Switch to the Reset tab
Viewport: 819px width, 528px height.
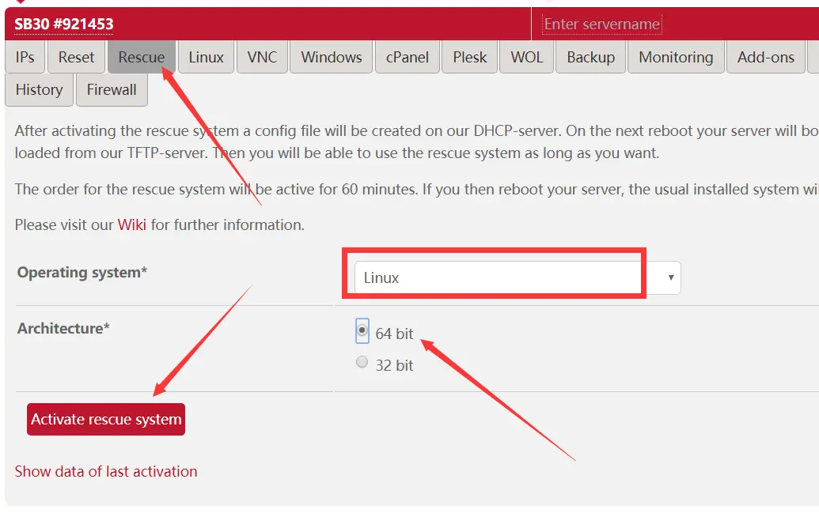coord(76,58)
